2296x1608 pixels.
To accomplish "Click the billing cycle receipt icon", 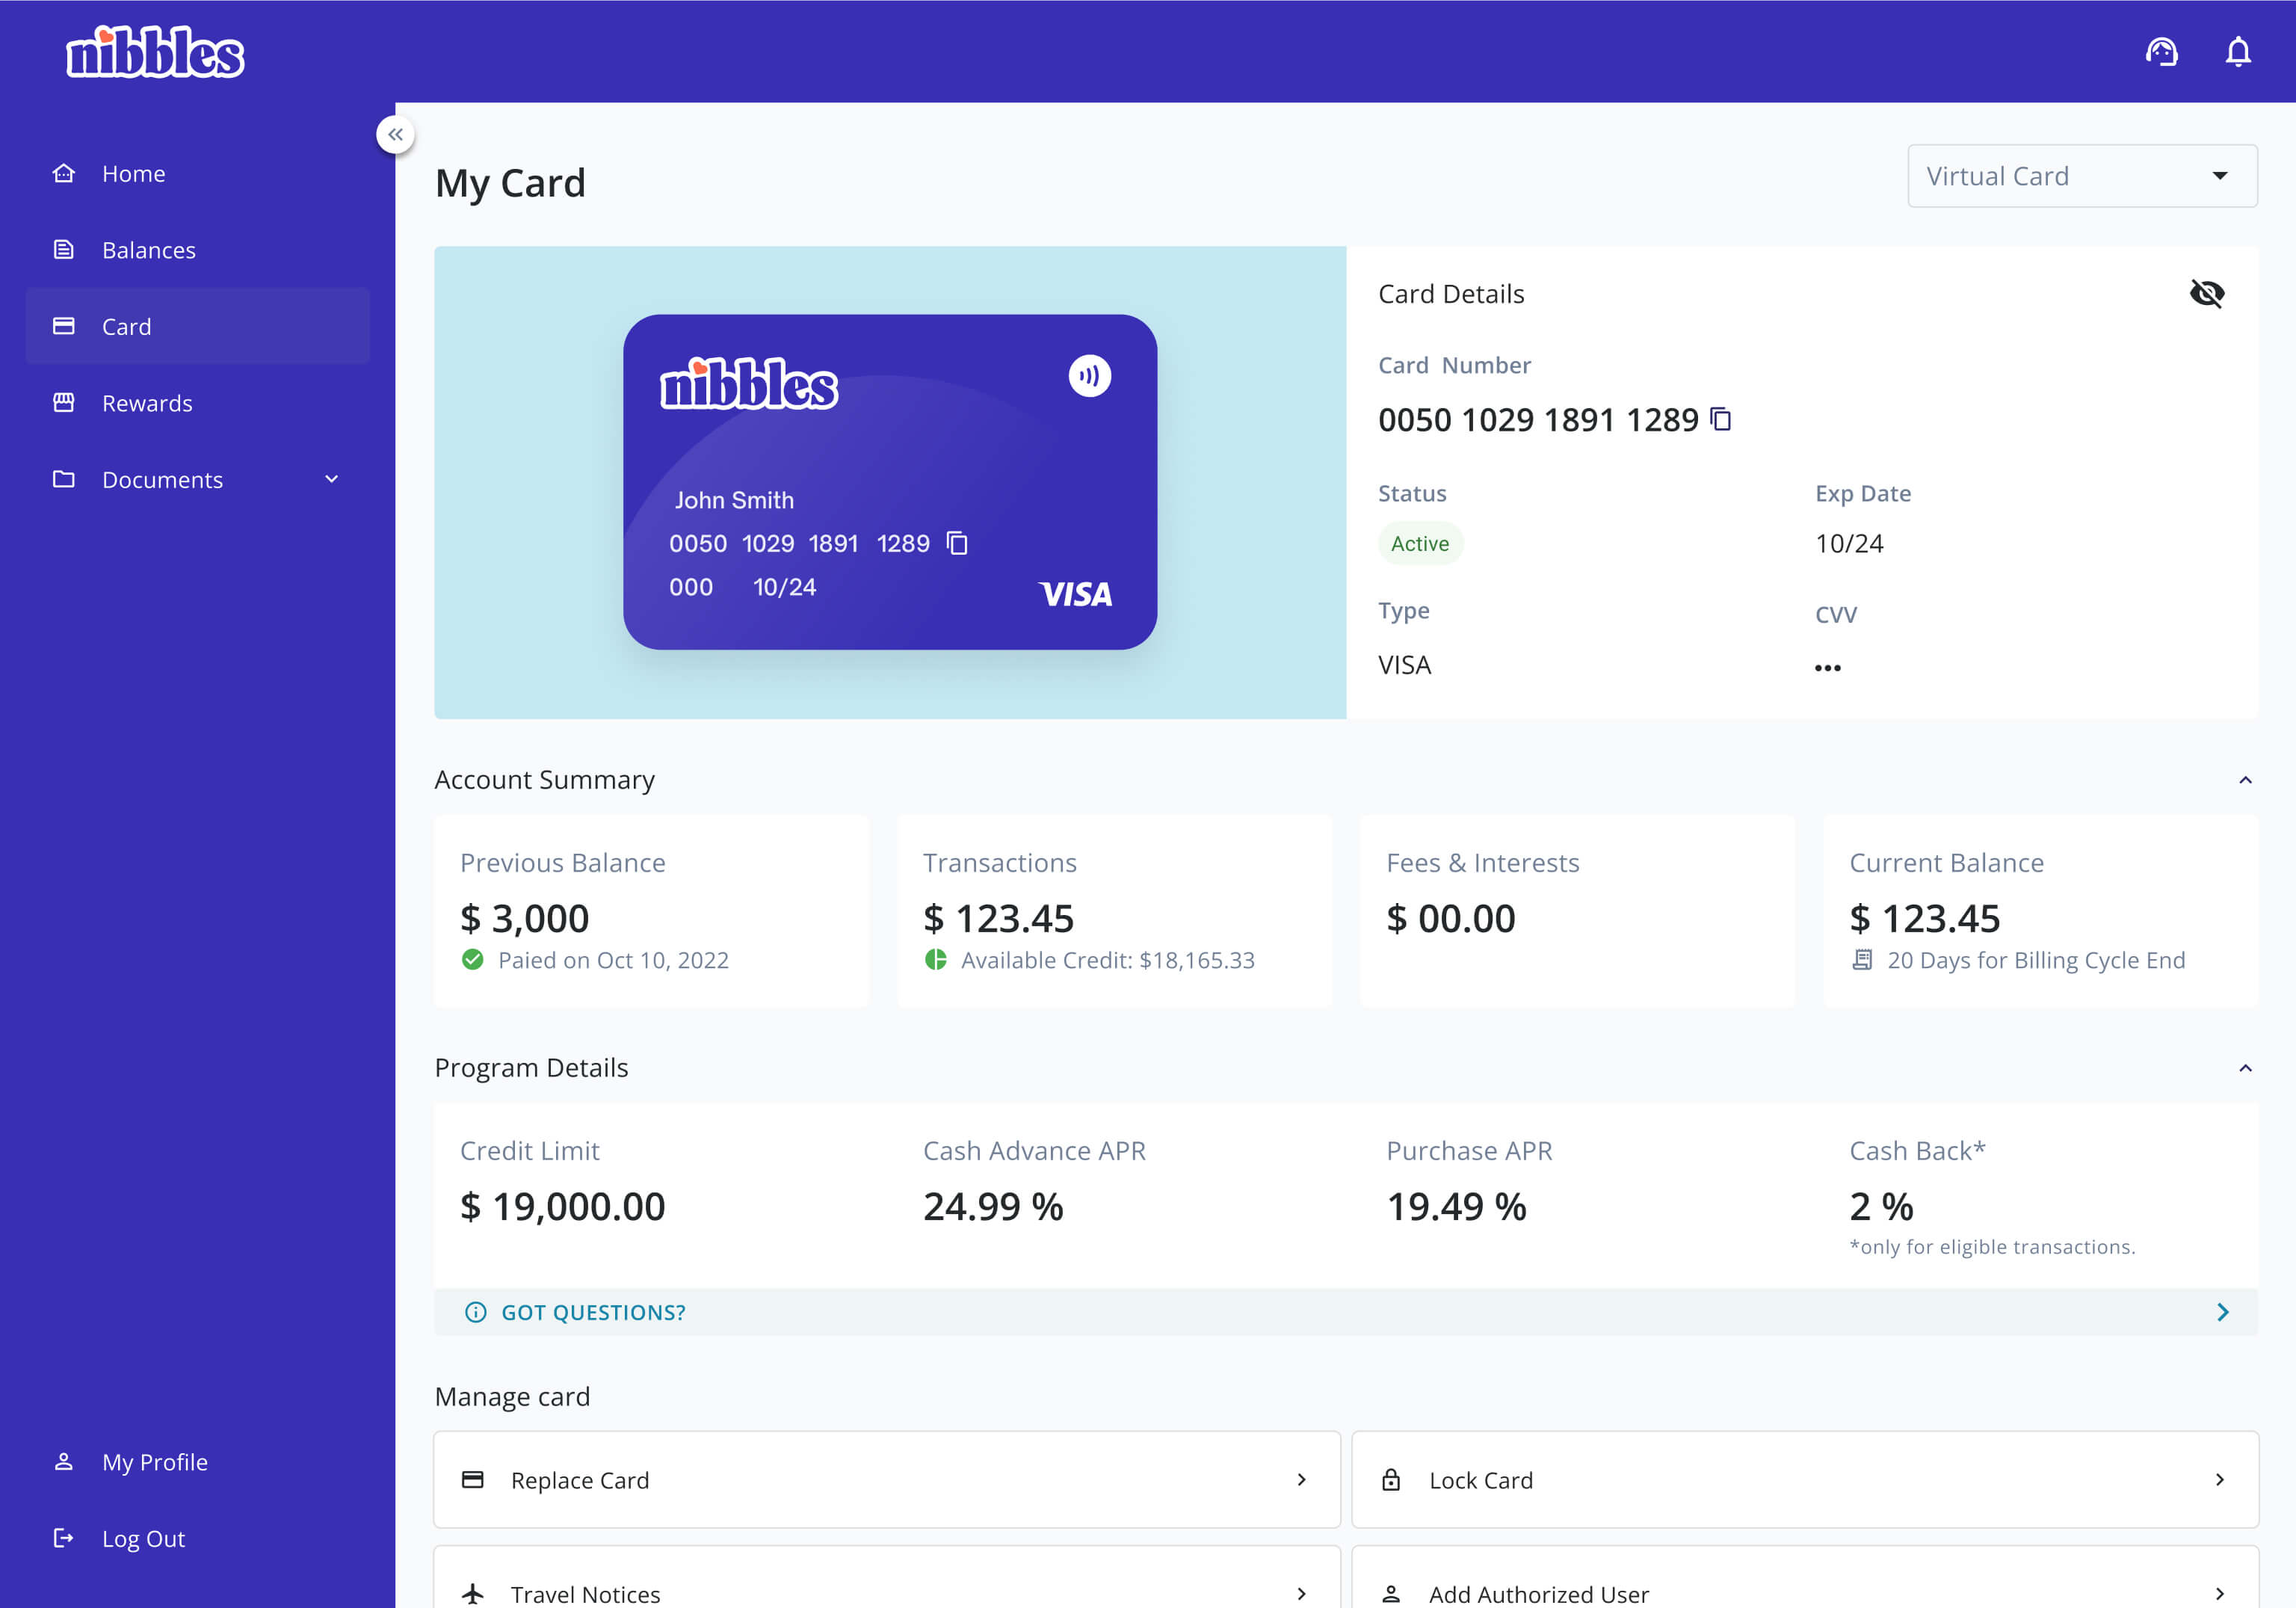I will click(1862, 960).
